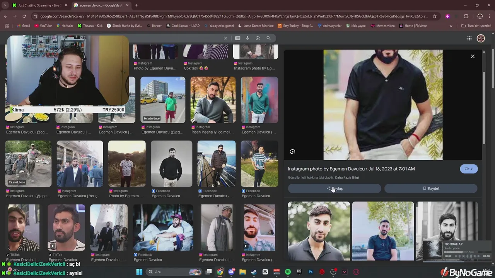
Task: Reload the page with the refresh icon
Action: (x=24, y=16)
